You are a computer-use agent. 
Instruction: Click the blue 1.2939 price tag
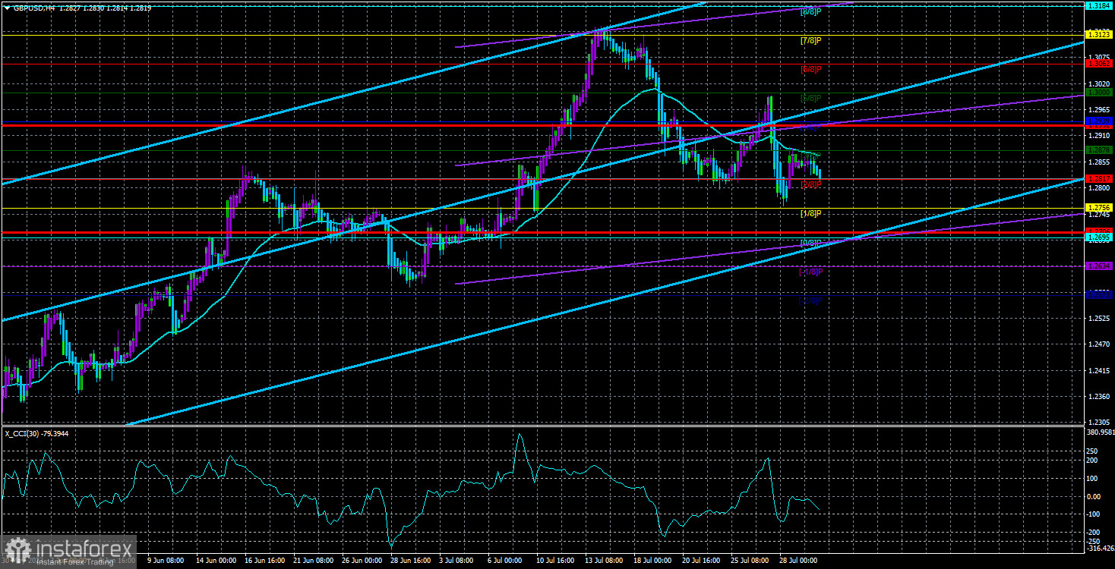coord(1098,121)
